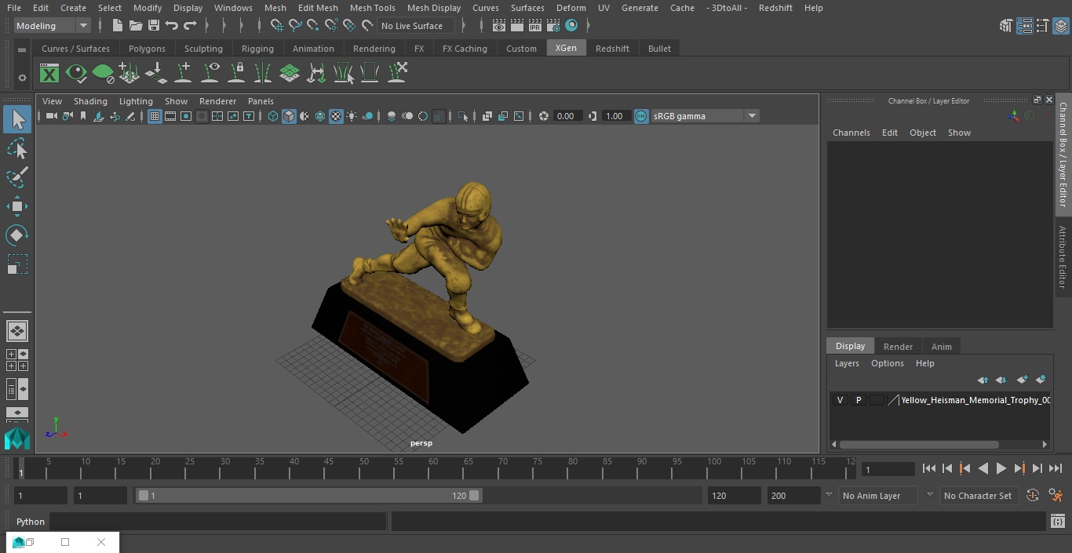Open the Layers menu in layer editor
This screenshot has height=553, width=1072.
tap(847, 363)
